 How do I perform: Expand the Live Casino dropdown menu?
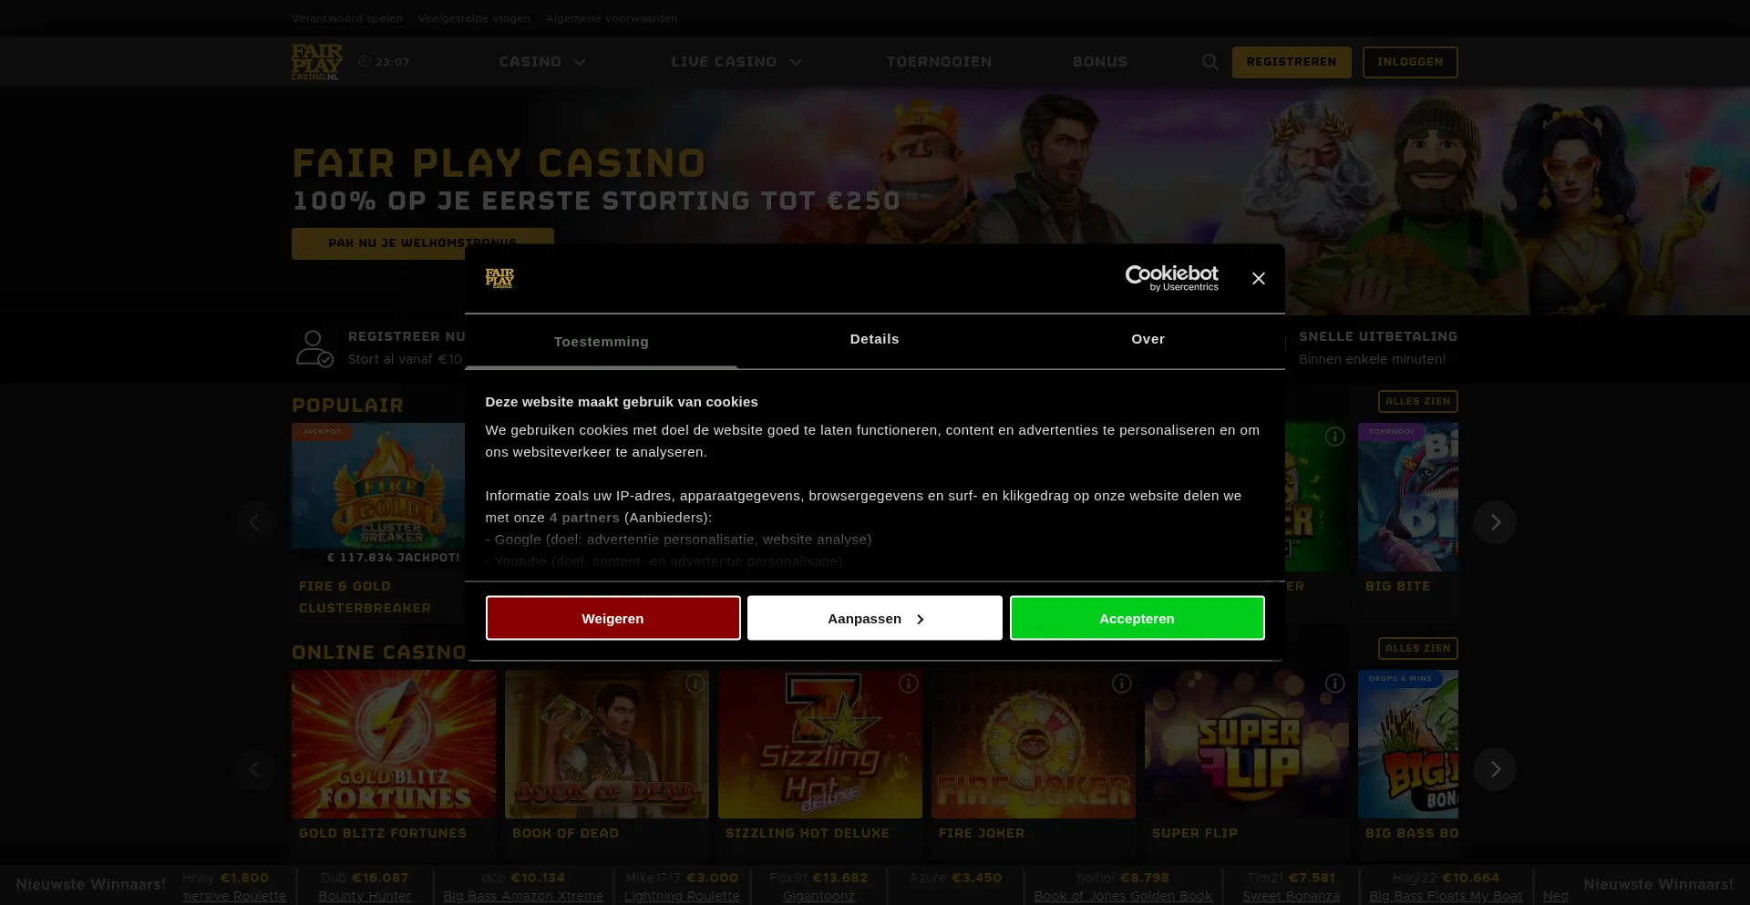click(736, 62)
